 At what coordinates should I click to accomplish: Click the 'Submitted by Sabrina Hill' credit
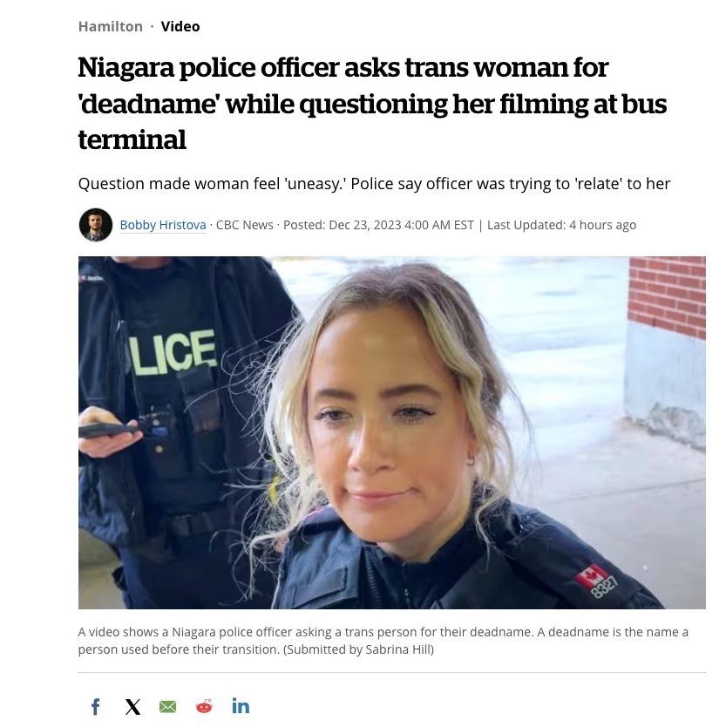pos(358,649)
